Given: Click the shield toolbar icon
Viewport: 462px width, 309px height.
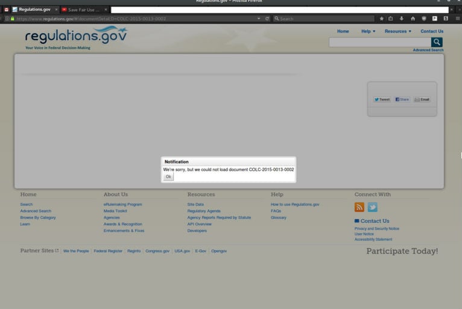Looking at the screenshot, I should point(424,19).
